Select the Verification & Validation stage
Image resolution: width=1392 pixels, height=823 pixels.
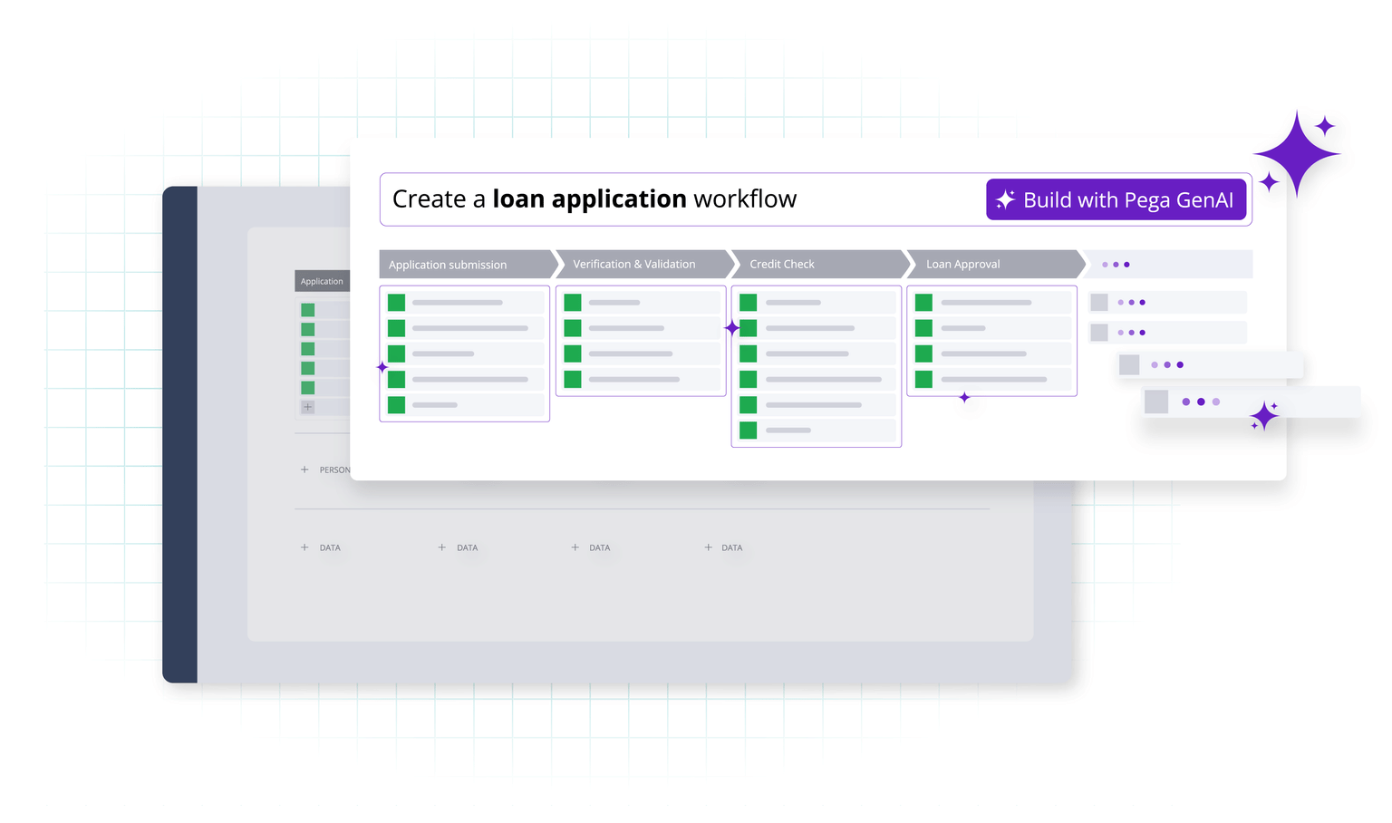pyautogui.click(x=641, y=265)
